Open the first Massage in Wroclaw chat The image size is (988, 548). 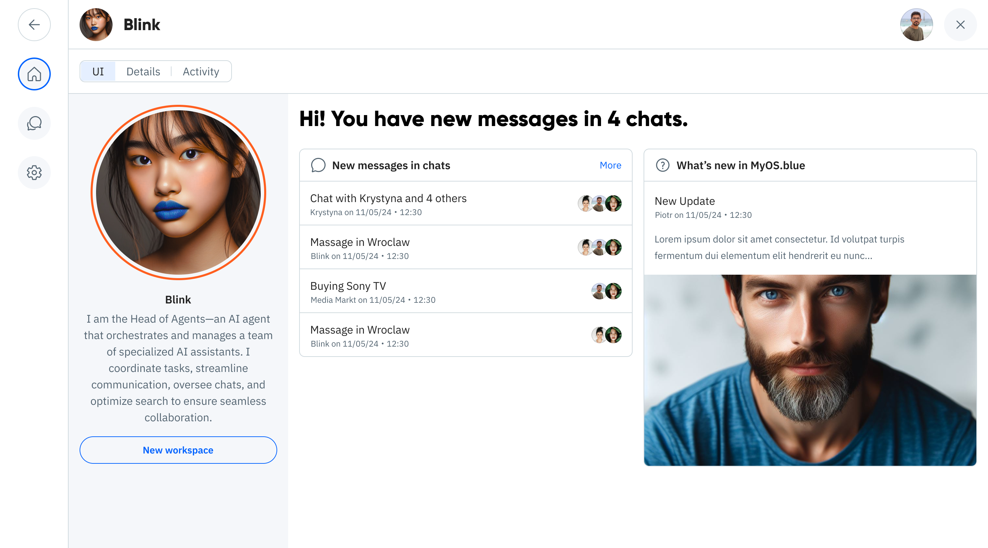coord(466,247)
